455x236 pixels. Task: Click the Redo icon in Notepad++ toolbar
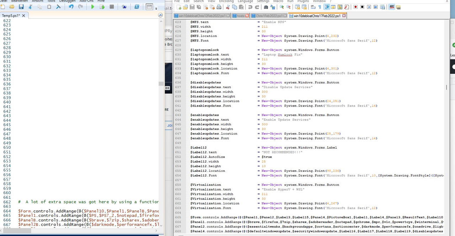257,7
